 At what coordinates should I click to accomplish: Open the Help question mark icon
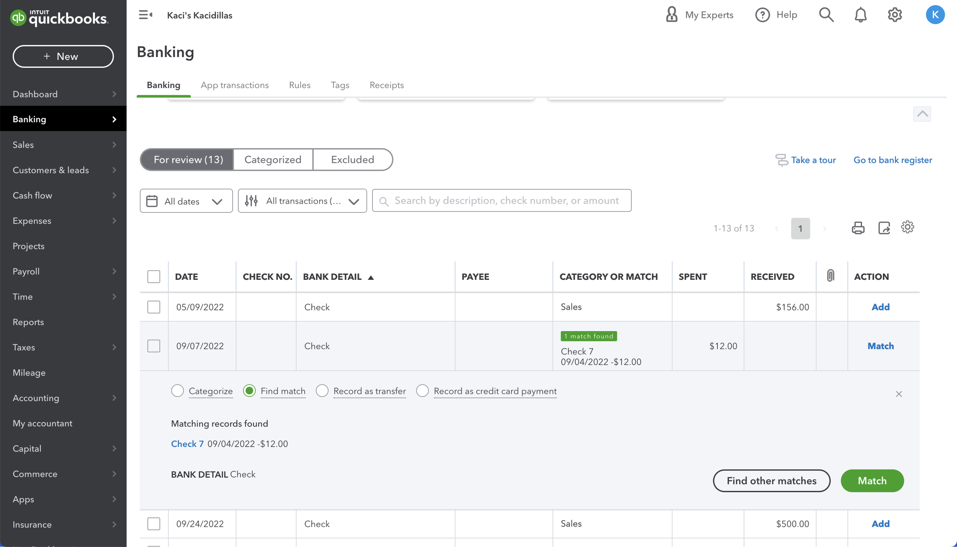(762, 15)
